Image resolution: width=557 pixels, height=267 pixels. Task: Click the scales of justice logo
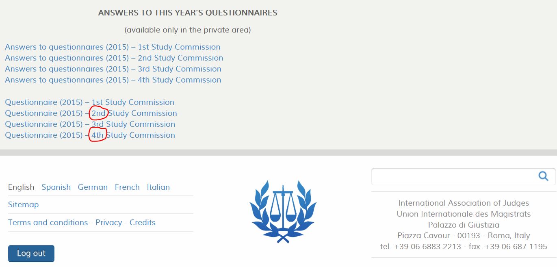(x=283, y=212)
